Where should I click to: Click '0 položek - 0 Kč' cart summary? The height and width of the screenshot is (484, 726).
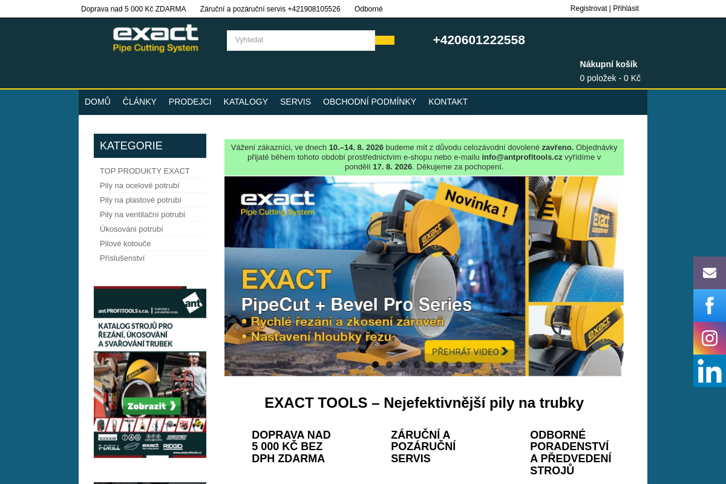(x=610, y=78)
